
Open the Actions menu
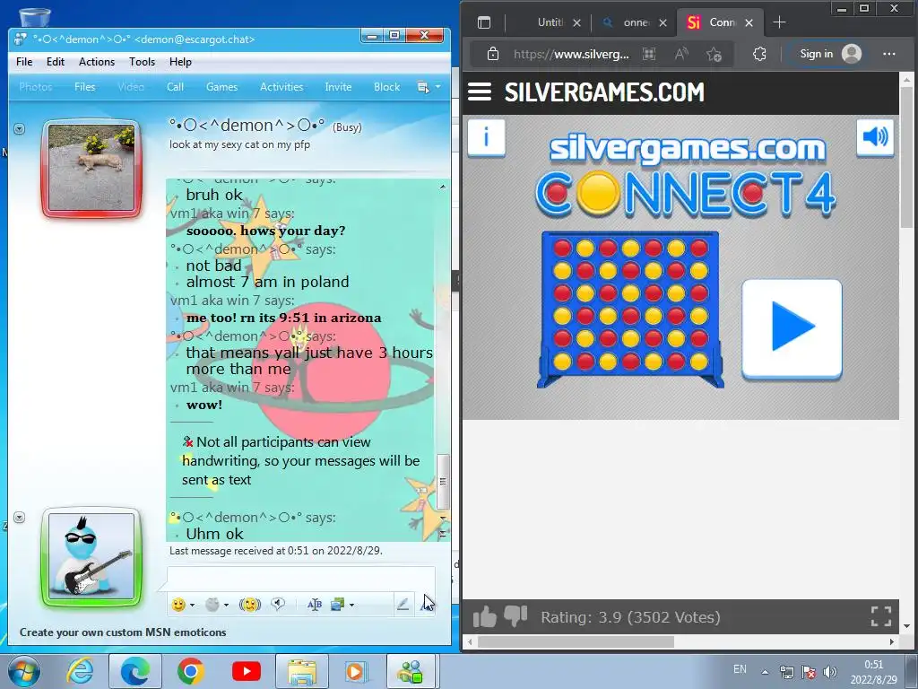click(97, 62)
